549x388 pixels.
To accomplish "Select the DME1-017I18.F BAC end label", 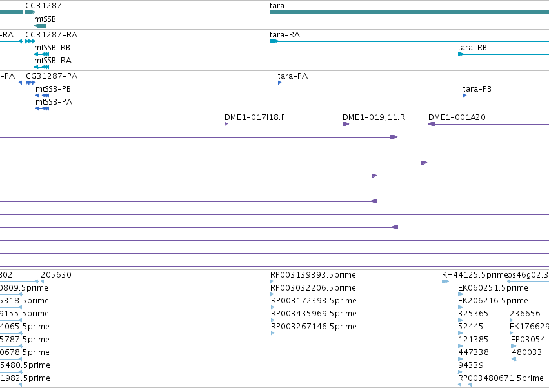I will (x=255, y=117).
